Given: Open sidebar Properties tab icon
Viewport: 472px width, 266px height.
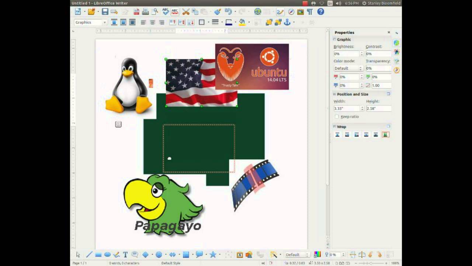Looking at the screenshot, I should (396, 43).
